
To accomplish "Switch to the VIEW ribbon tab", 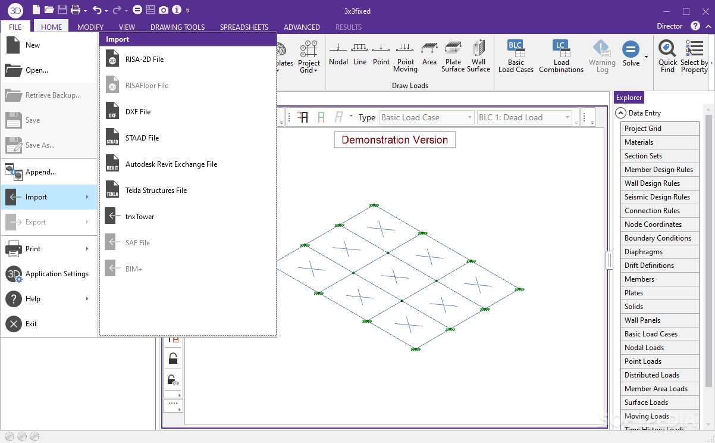I will pos(127,27).
